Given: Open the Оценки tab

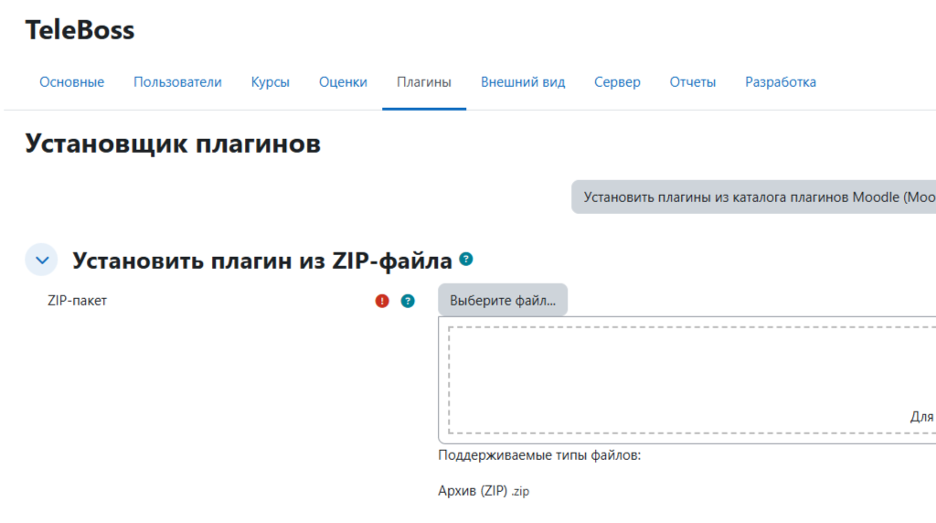Looking at the screenshot, I should [x=343, y=82].
